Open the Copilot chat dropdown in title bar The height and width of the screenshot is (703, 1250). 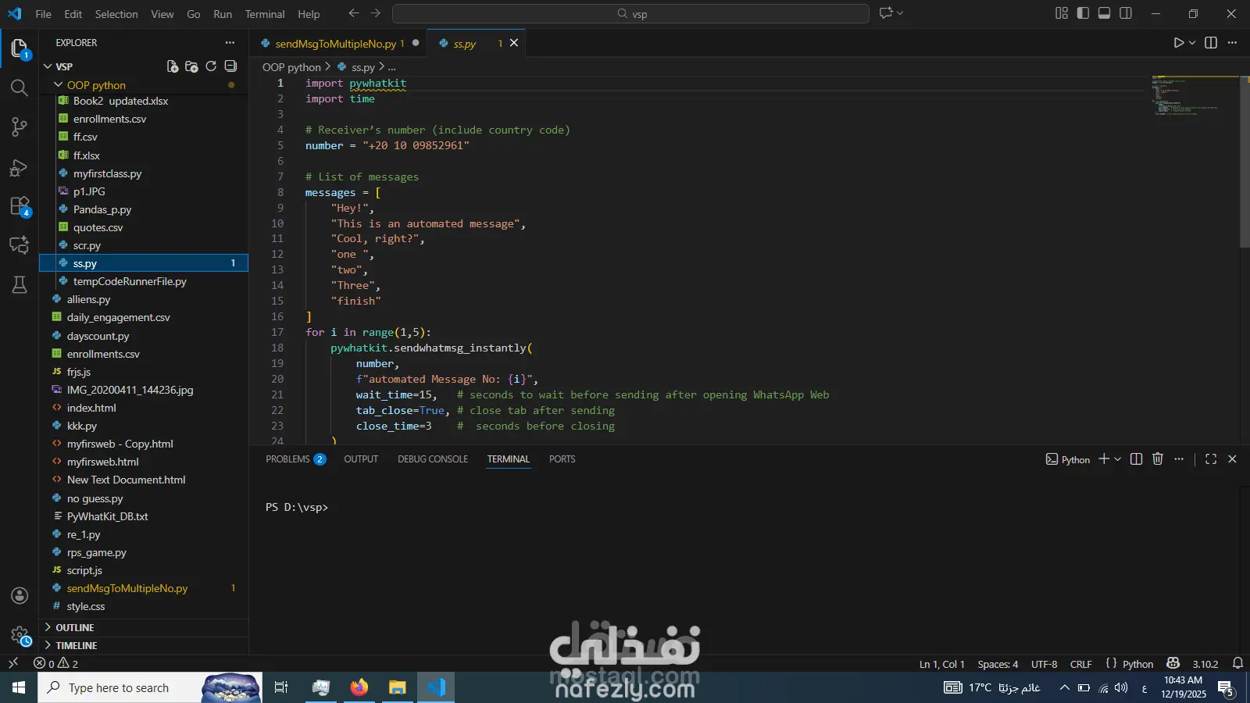[x=900, y=13]
